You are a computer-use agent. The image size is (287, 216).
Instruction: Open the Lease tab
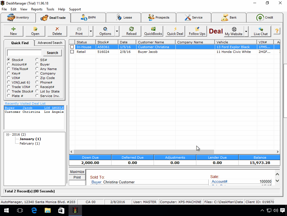click(124, 18)
